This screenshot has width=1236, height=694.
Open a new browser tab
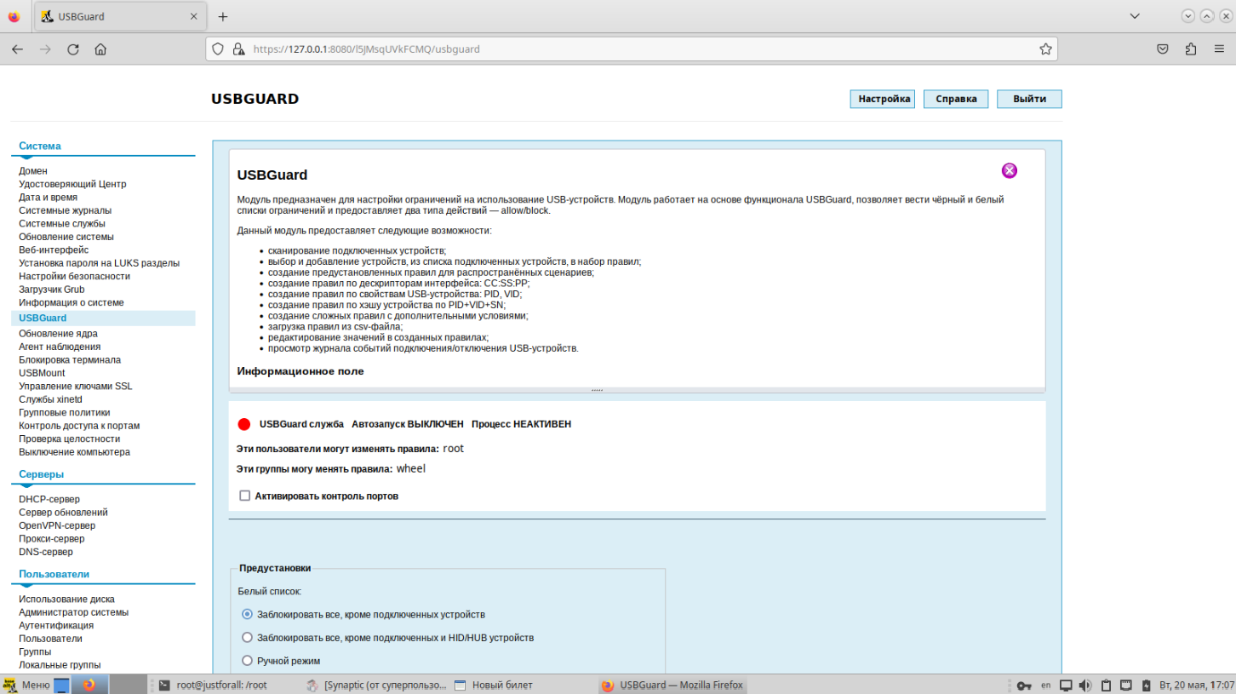click(x=223, y=17)
